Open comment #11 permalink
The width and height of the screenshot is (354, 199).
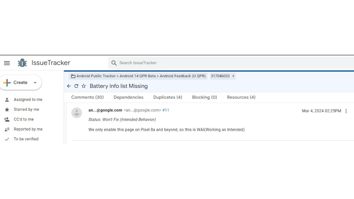(166, 110)
